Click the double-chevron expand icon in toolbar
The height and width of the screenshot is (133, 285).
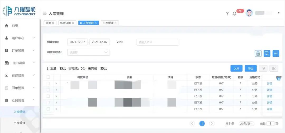pos(263,68)
